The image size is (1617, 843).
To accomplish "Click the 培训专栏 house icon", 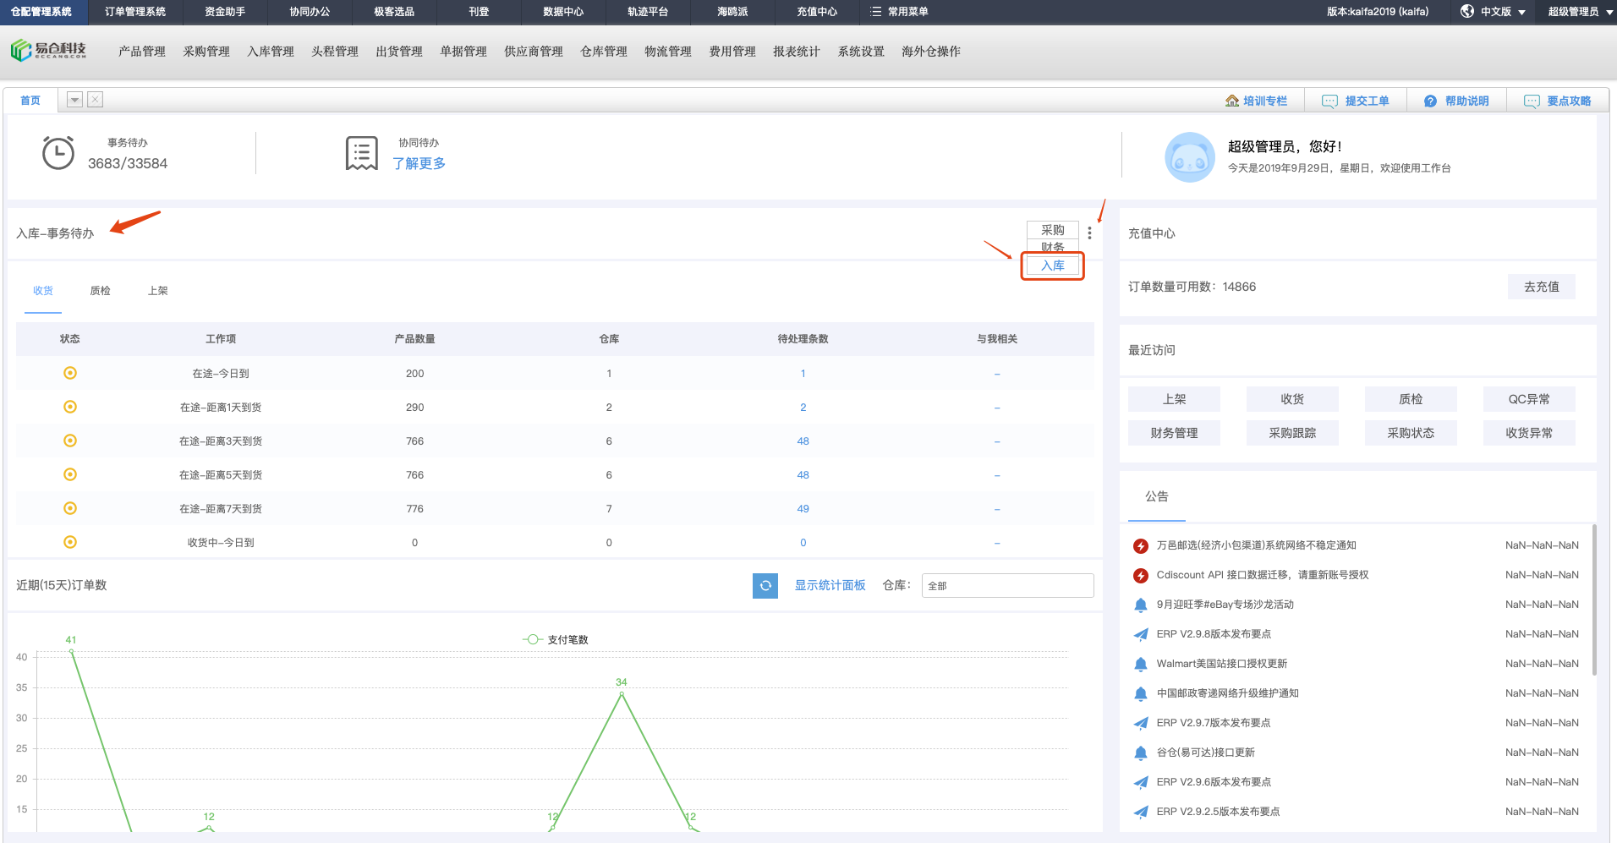I will tap(1233, 101).
